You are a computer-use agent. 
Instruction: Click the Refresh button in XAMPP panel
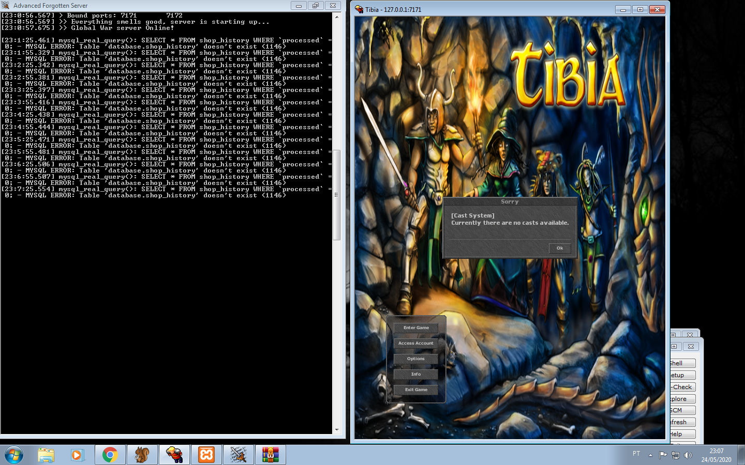pos(683,422)
